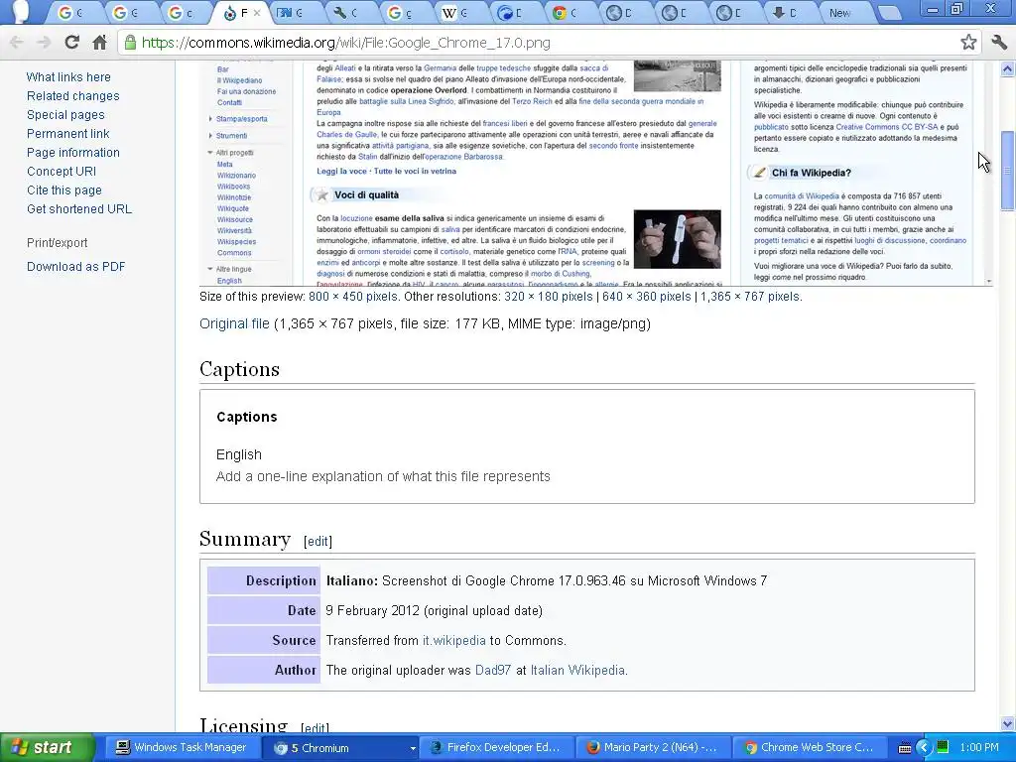
Task: Click the Chrome 17 screenshot preview image
Action: click(x=595, y=173)
